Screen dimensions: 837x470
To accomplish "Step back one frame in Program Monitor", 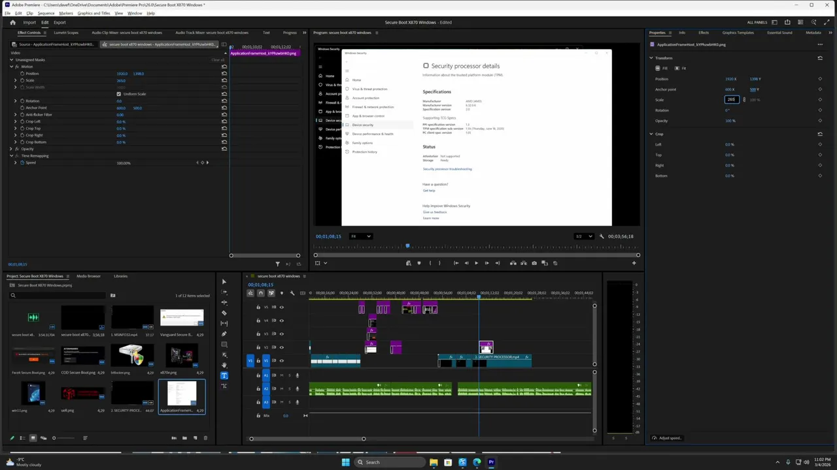I will pos(466,263).
